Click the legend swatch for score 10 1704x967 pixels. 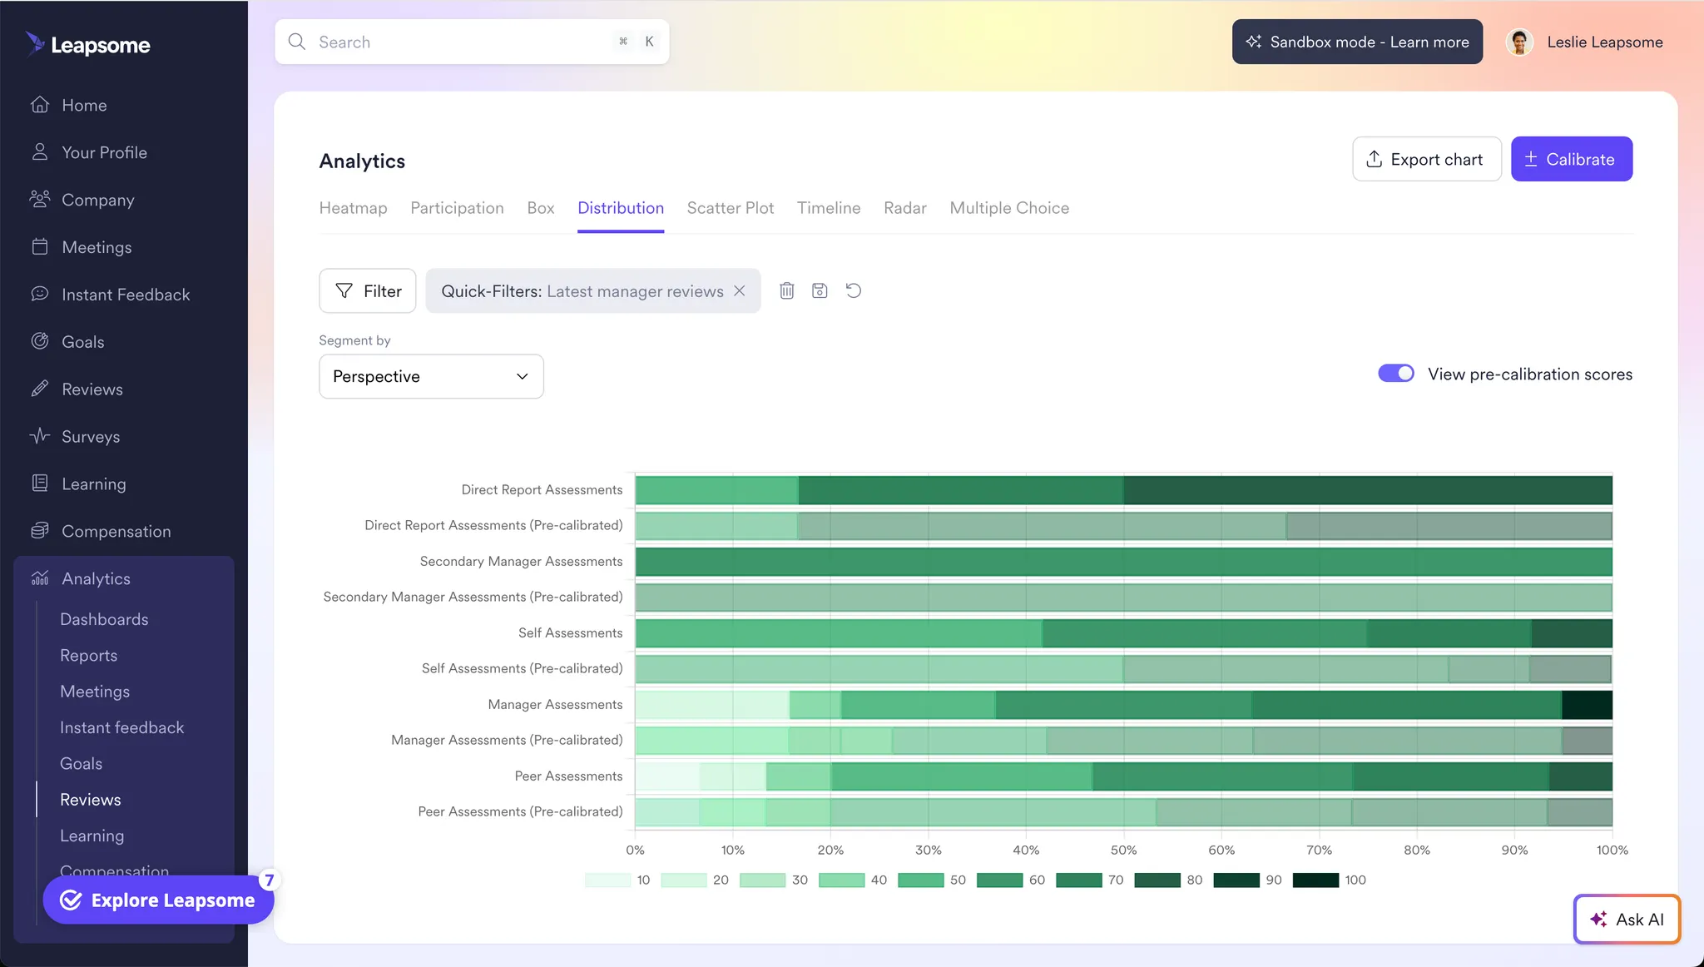pyautogui.click(x=607, y=880)
